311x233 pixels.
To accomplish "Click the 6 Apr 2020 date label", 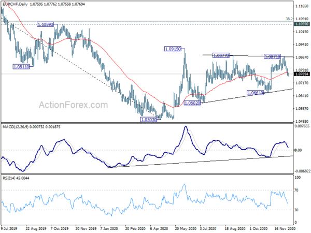I will coord(159,228).
